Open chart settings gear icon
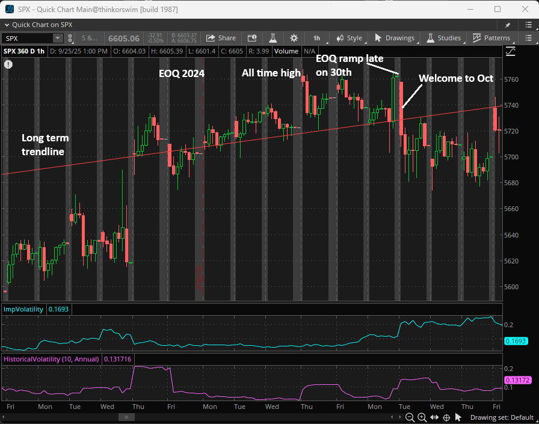Viewport: 539px width, 424px height. pyautogui.click(x=294, y=38)
